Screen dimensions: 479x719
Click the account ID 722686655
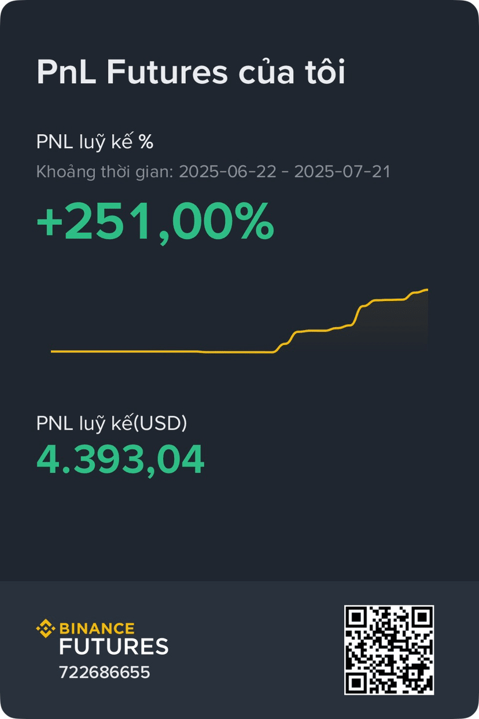coord(105,673)
